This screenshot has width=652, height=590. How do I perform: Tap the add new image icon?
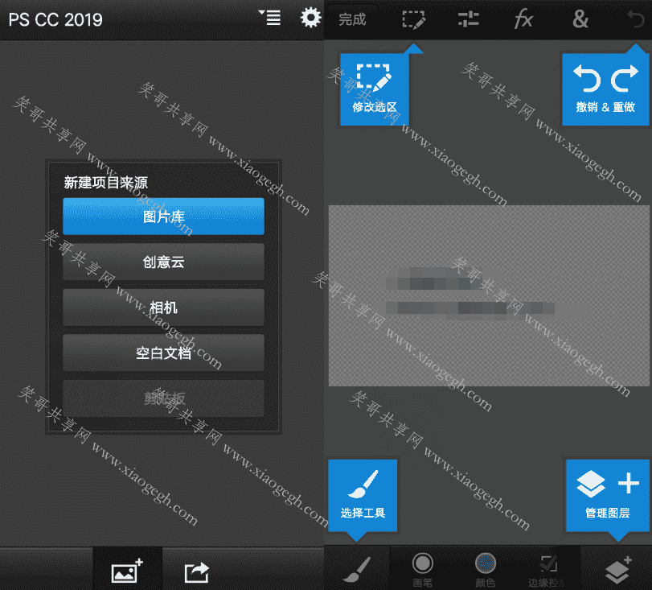coord(127,571)
